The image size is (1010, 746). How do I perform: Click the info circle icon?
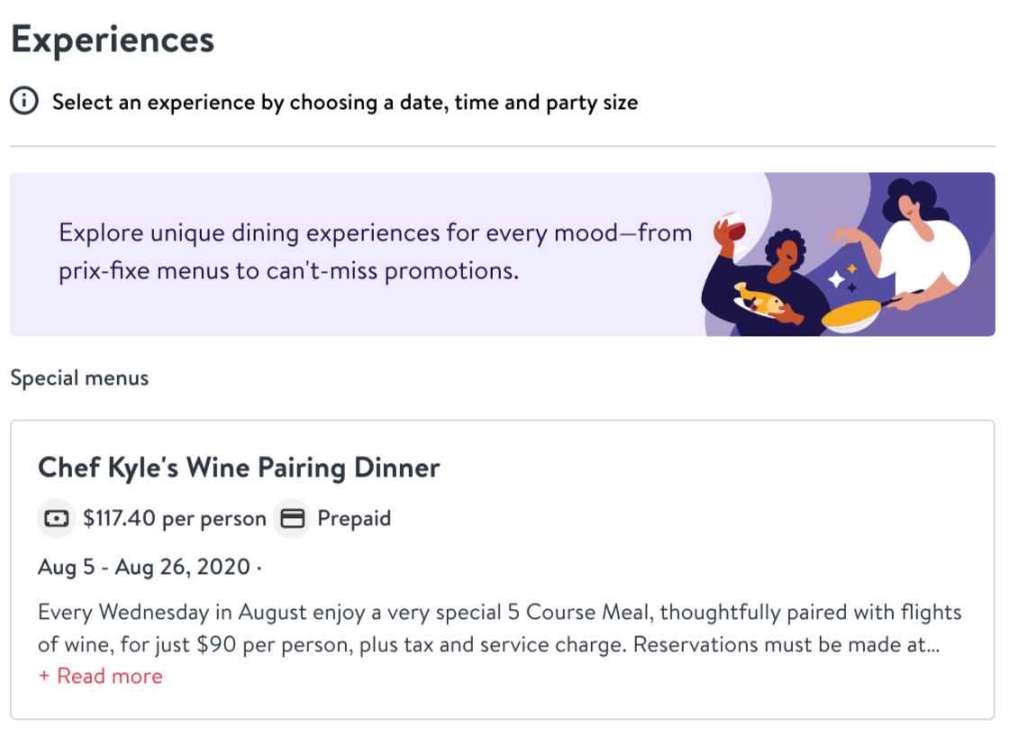[x=24, y=101]
